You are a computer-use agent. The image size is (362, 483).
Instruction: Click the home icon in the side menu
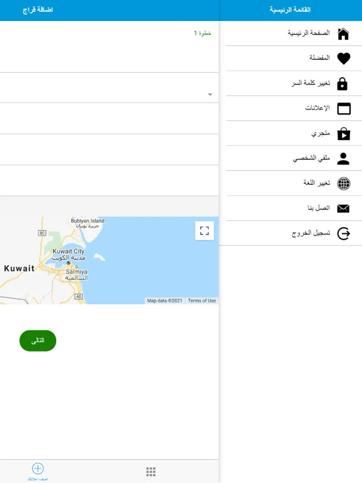343,33
